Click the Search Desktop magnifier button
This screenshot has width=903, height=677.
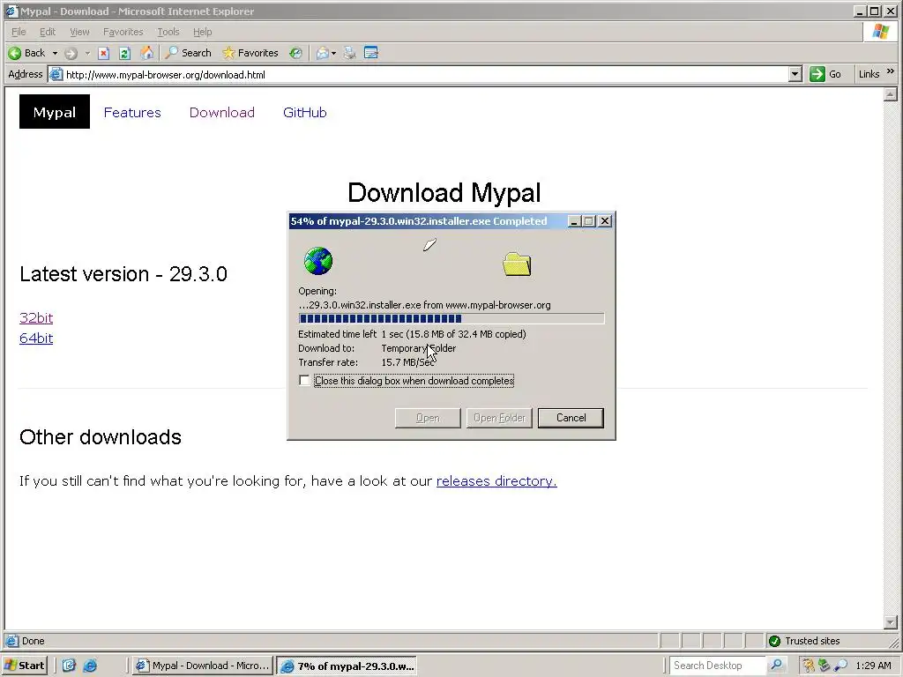[x=776, y=666]
